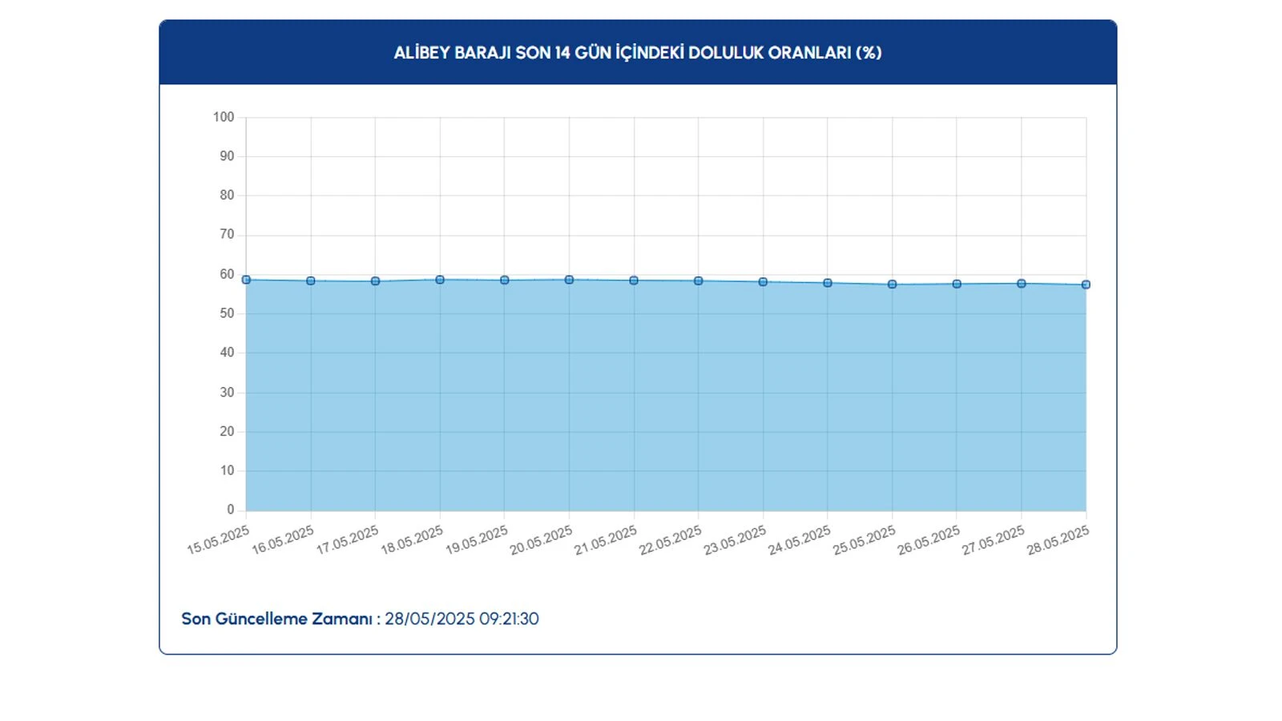Pick the 18.05.2025 data point
This screenshot has height=721, width=1282.
(x=440, y=280)
